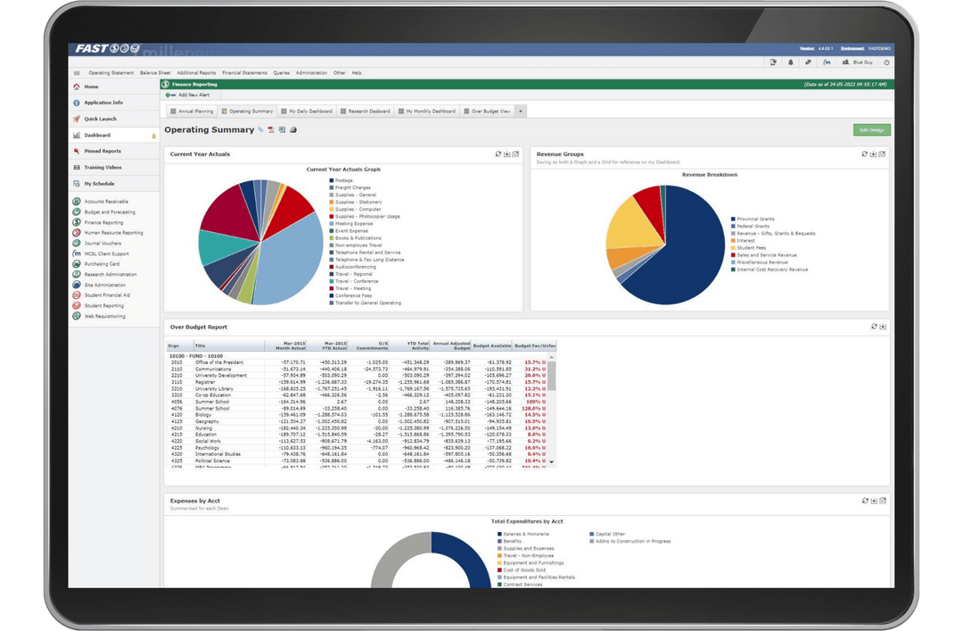Expand the Expenses by Acct panel to full view
Image resolution: width=963 pixels, height=631 pixels.
point(882,501)
